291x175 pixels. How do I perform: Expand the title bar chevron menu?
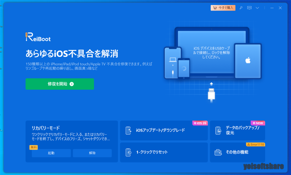[x=257, y=8]
